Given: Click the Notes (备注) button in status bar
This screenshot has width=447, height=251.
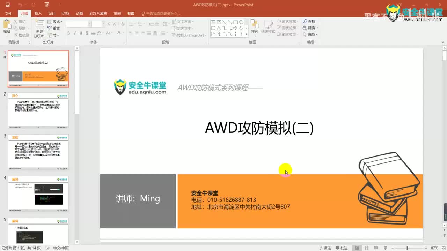Looking at the screenshot, I should click(x=325, y=248).
